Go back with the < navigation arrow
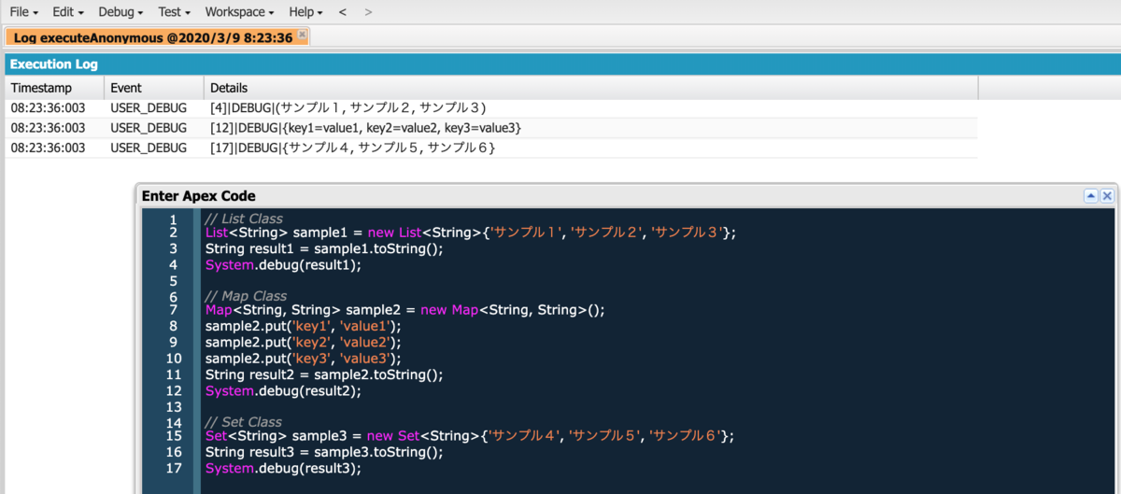 [x=343, y=12]
